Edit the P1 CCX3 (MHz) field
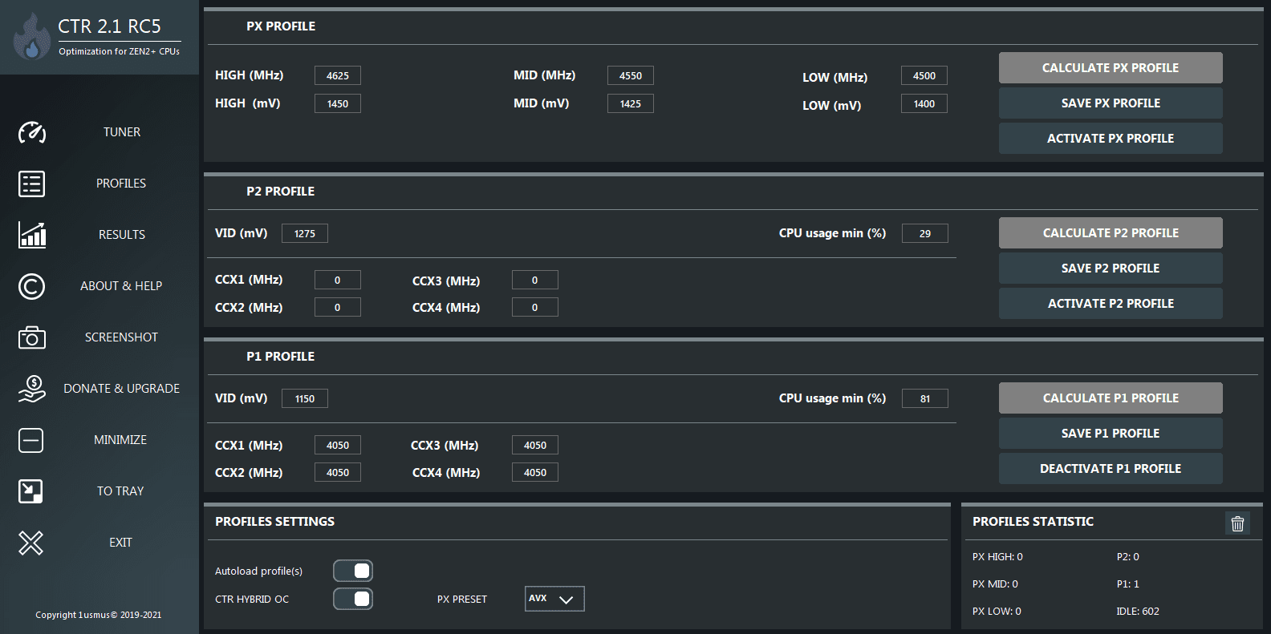The height and width of the screenshot is (634, 1271). point(535,445)
